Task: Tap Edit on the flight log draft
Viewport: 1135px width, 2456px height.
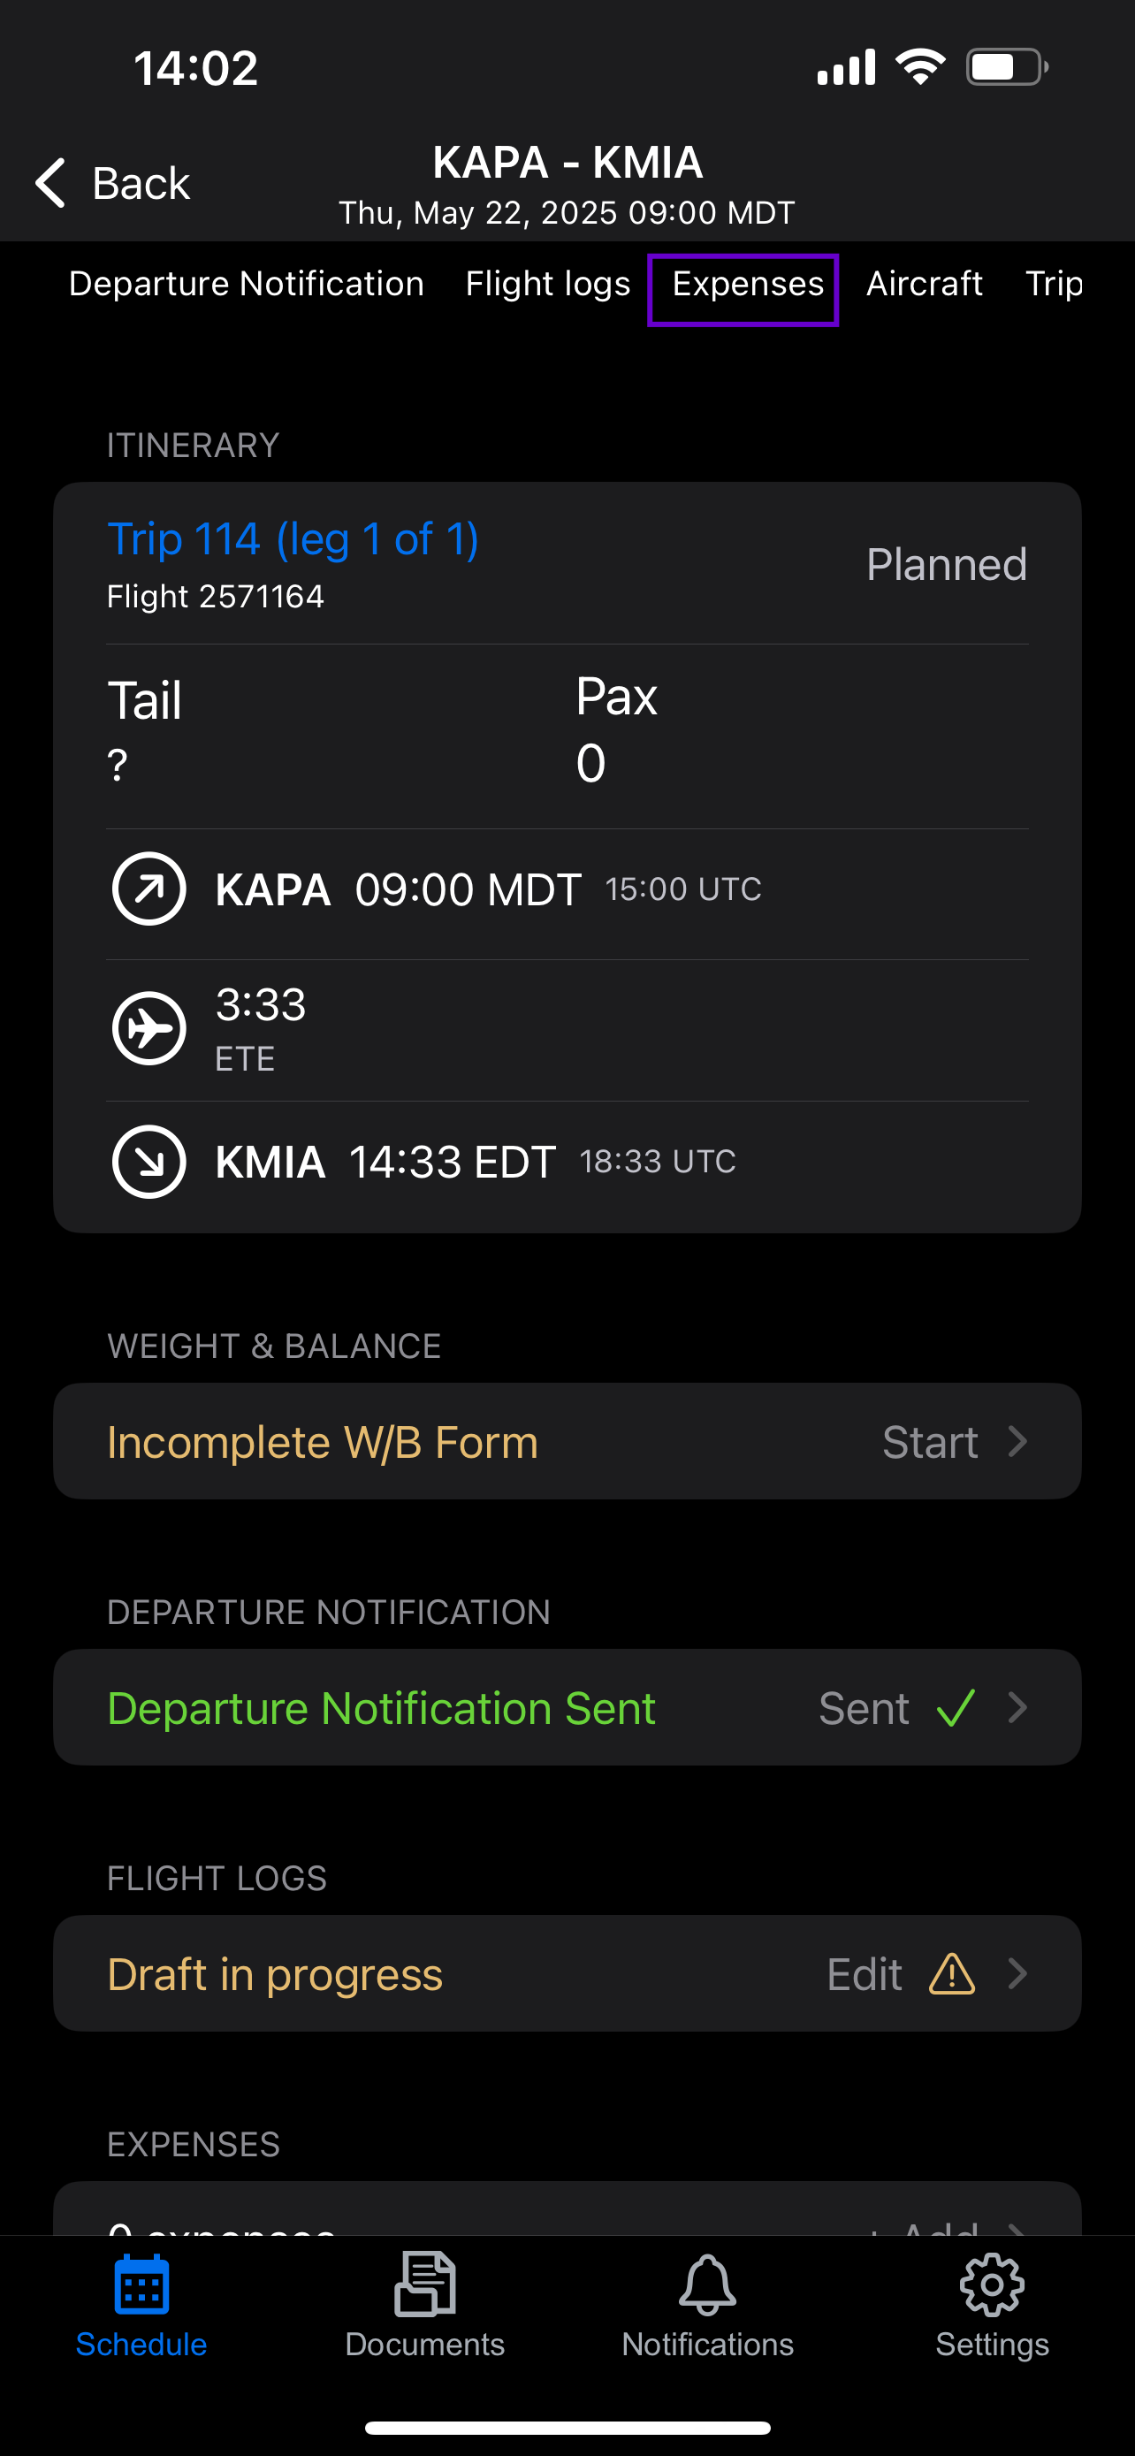Action: (x=864, y=1974)
